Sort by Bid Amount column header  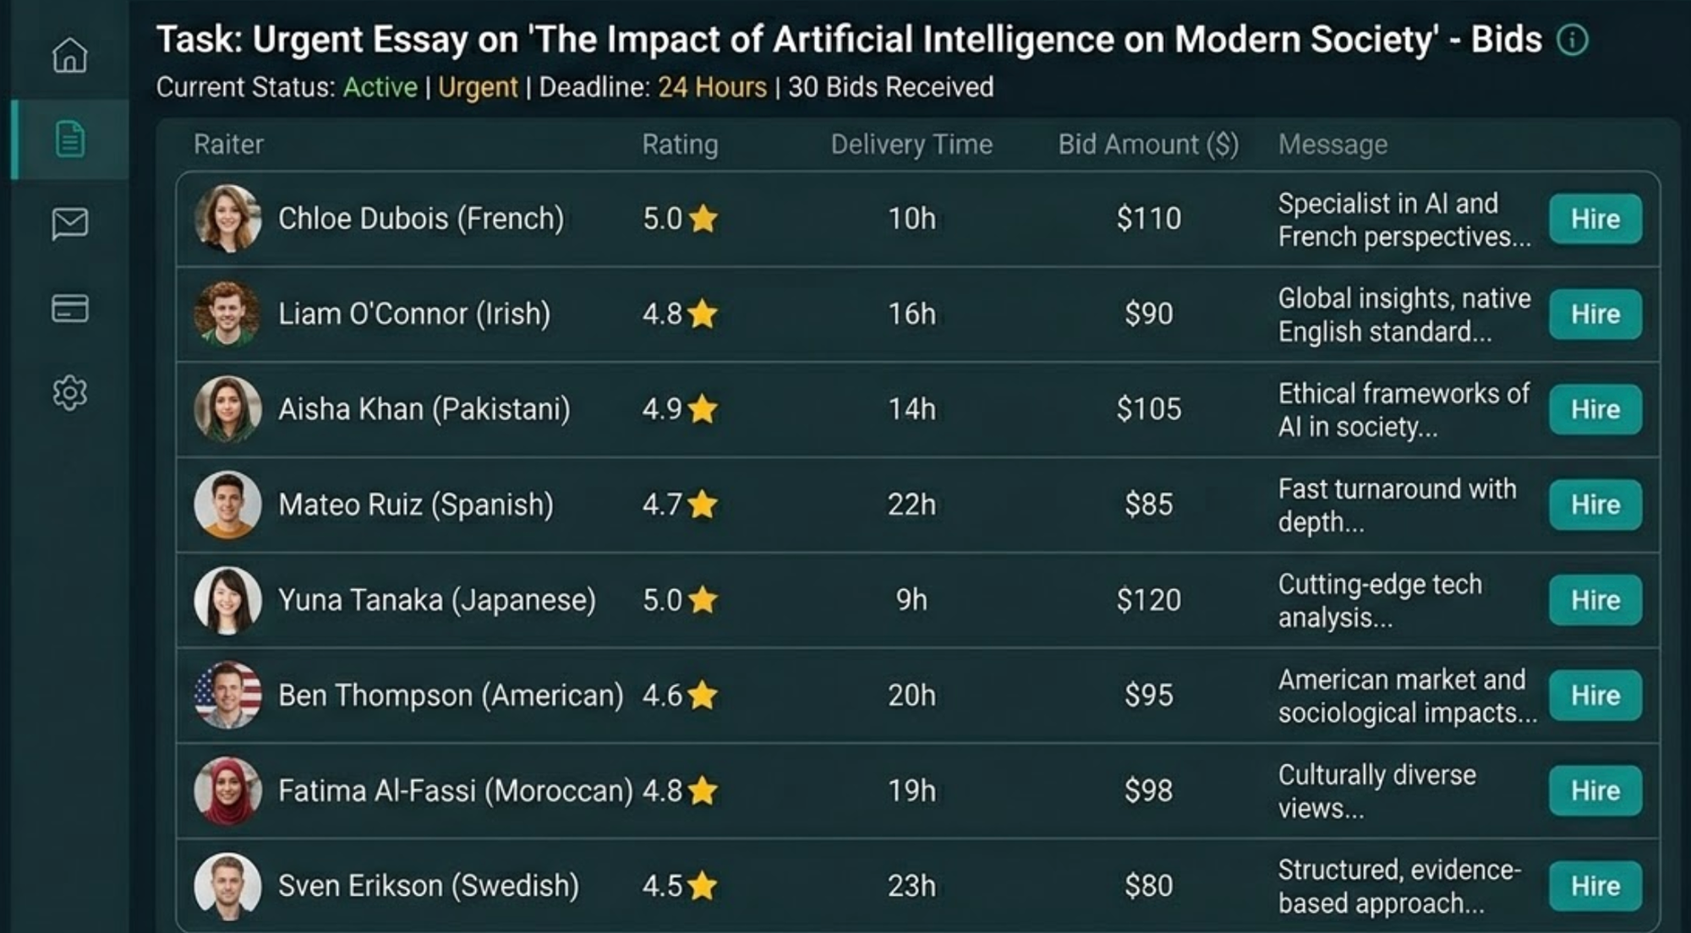[1147, 145]
